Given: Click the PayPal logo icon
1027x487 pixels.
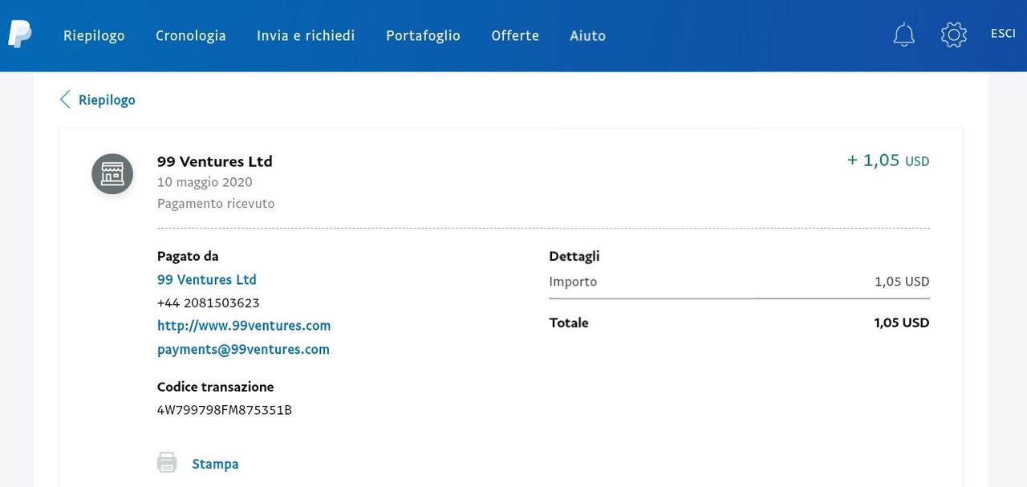Looking at the screenshot, I should pyautogui.click(x=20, y=34).
